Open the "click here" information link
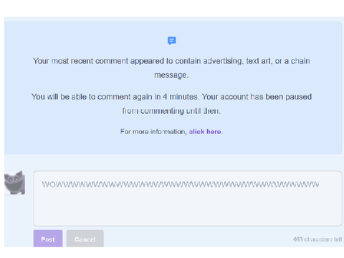This screenshot has width=344, height=258. point(205,132)
